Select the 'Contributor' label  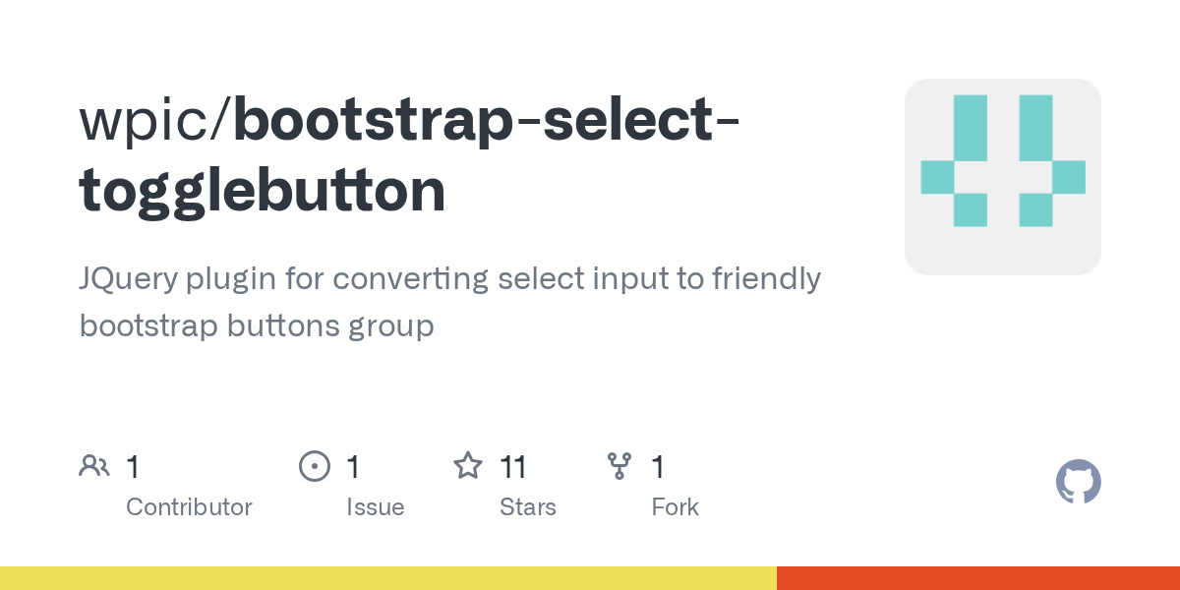pos(189,507)
